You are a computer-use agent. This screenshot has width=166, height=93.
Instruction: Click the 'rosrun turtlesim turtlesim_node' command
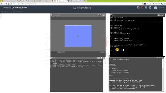click(x=70, y=60)
